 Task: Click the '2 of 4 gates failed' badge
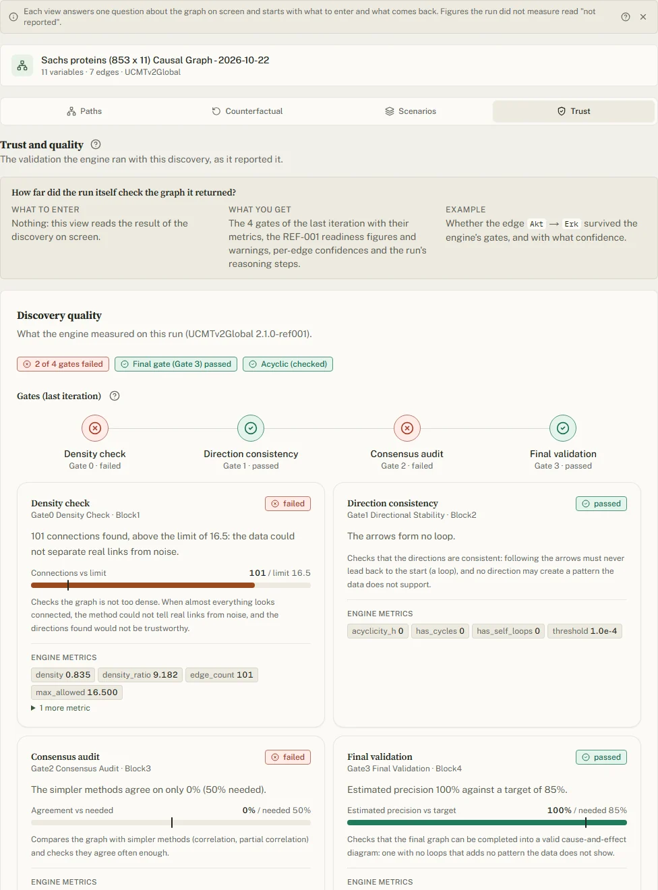tap(63, 364)
